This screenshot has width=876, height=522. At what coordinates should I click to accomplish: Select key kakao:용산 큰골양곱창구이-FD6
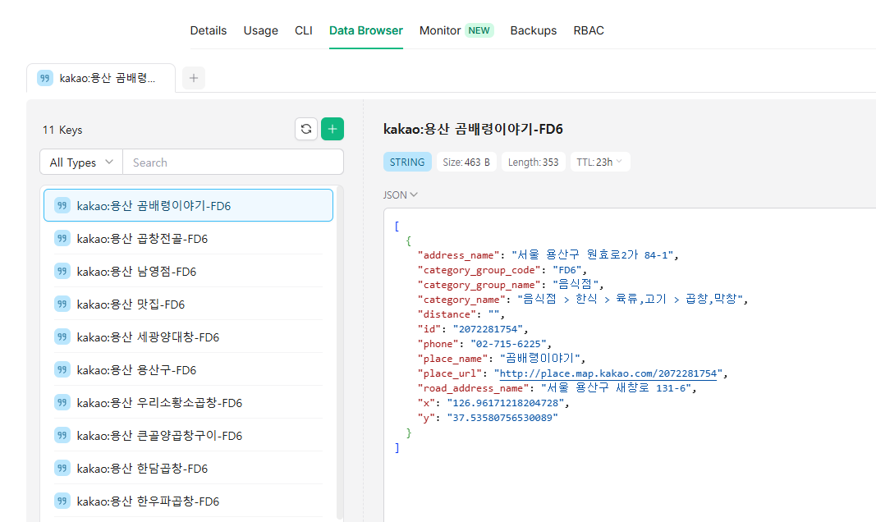point(188,436)
